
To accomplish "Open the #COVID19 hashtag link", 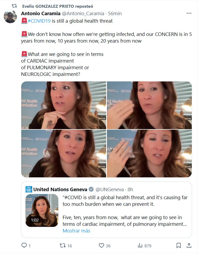I will click(x=39, y=21).
